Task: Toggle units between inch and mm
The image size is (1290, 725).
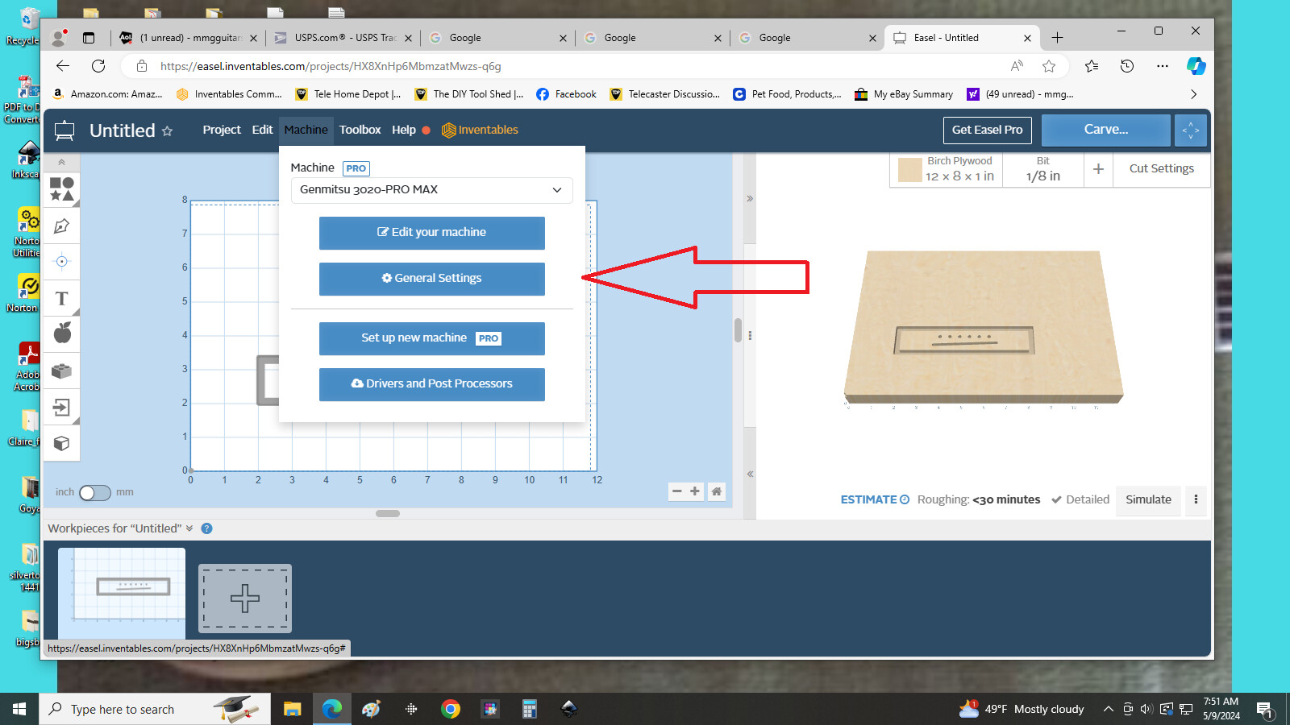Action: pos(94,492)
